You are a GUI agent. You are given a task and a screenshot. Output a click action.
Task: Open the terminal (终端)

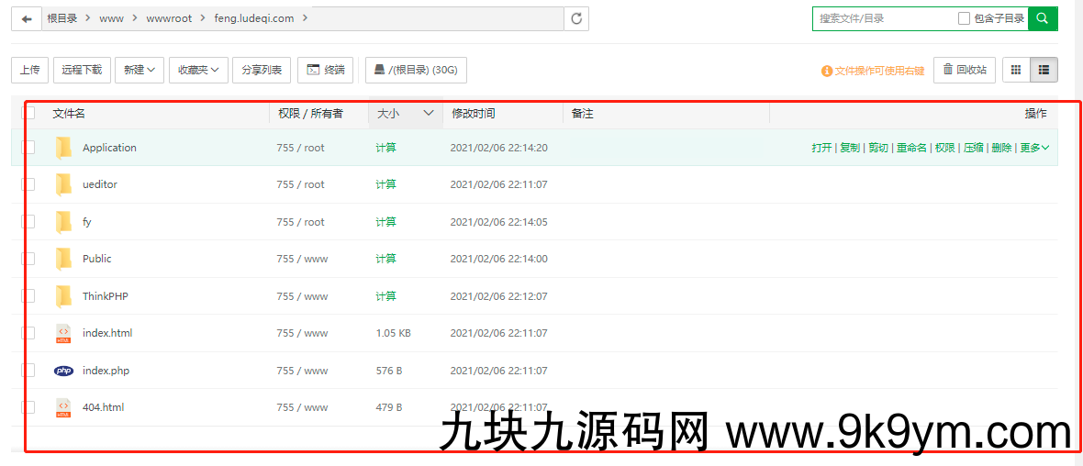point(326,70)
